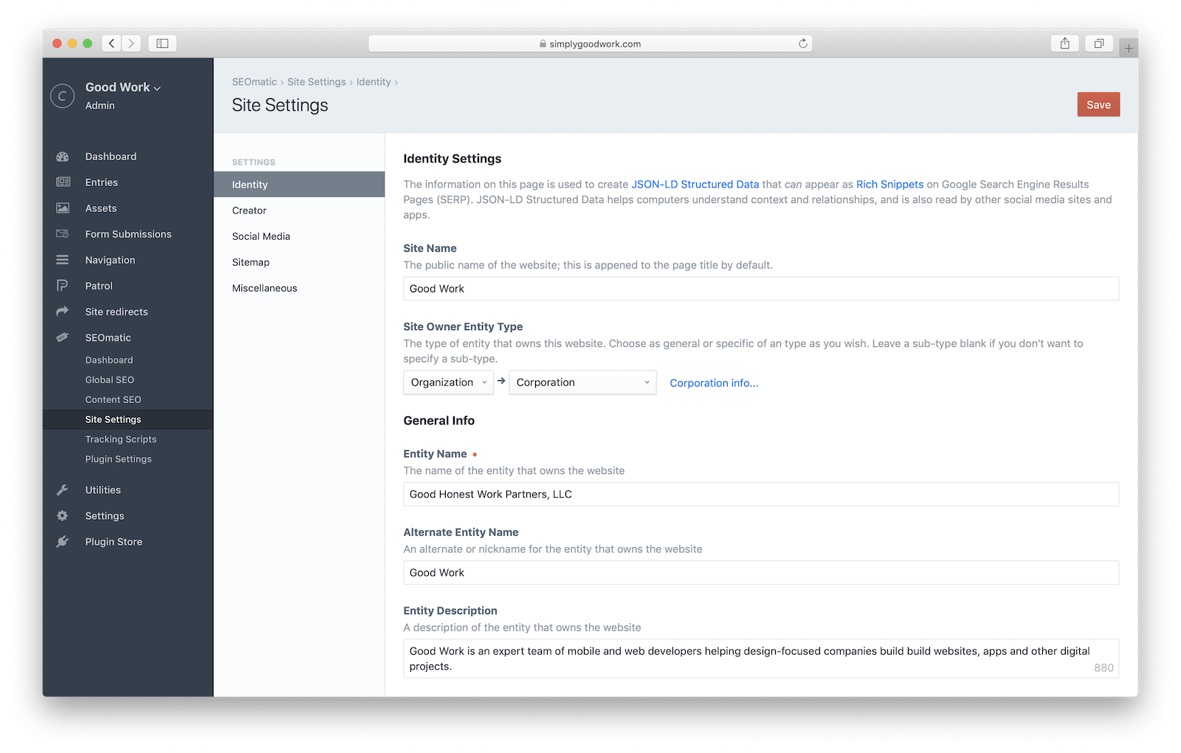
Task: Click the Dashboard gauge icon in sidebar
Action: point(63,157)
